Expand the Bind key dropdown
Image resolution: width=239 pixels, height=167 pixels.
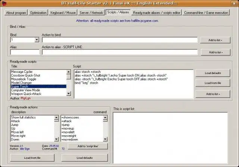click(x=37, y=40)
